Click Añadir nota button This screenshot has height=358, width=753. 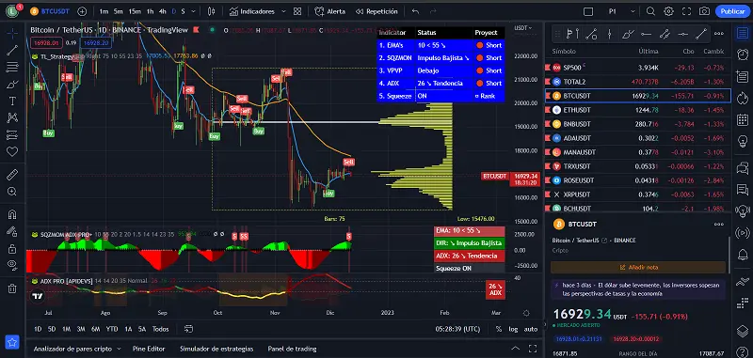[638, 268]
